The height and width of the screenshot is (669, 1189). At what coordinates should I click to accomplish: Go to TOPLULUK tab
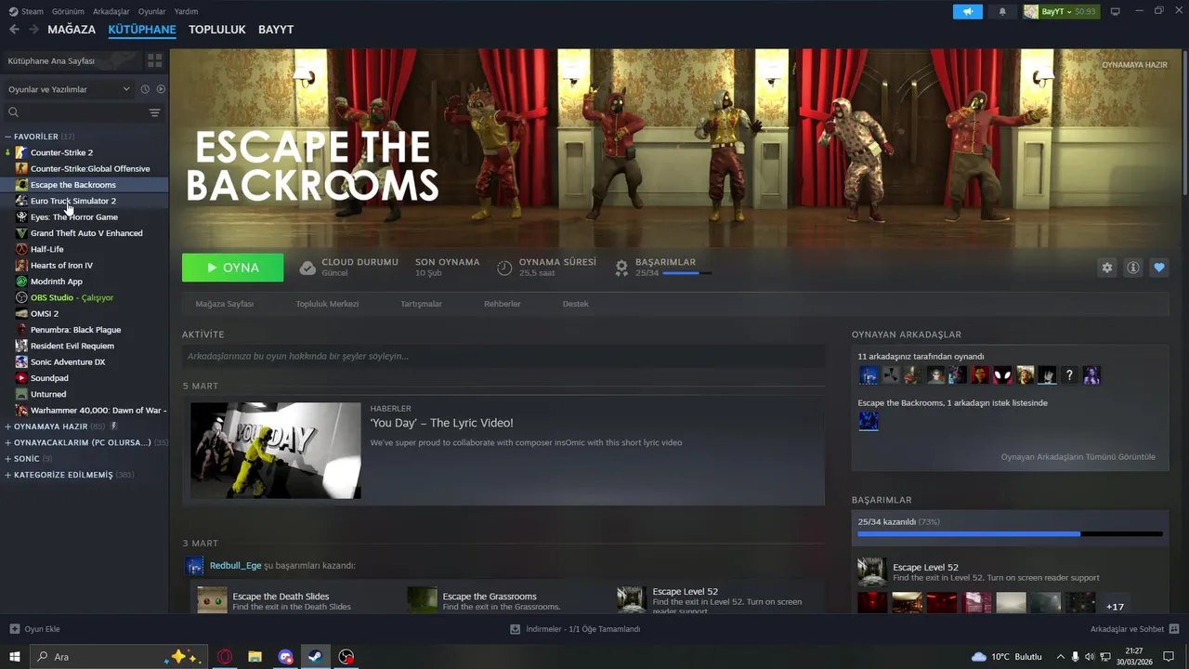click(x=216, y=30)
